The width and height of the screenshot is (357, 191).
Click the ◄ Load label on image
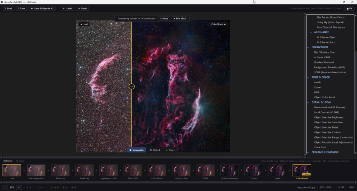pos(84,24)
